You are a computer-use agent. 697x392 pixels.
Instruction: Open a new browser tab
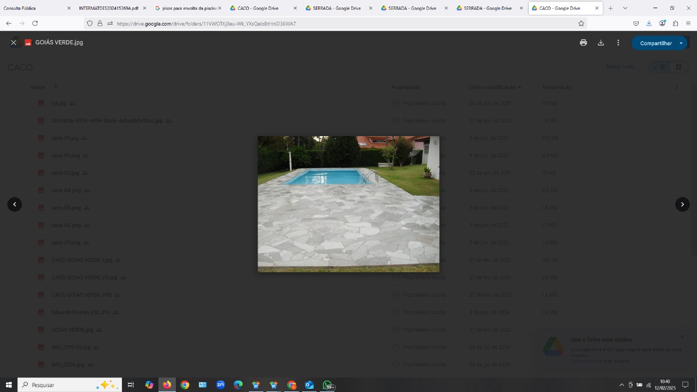(610, 8)
